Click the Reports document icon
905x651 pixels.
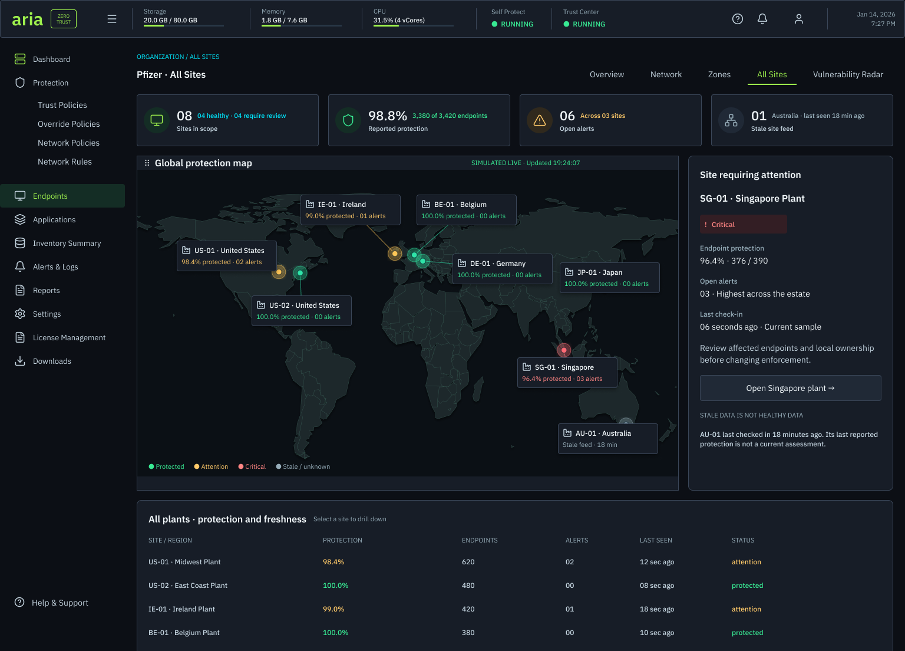20,290
